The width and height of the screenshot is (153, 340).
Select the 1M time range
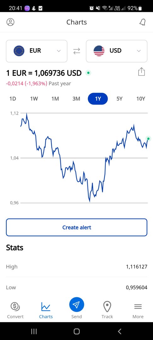point(55,99)
